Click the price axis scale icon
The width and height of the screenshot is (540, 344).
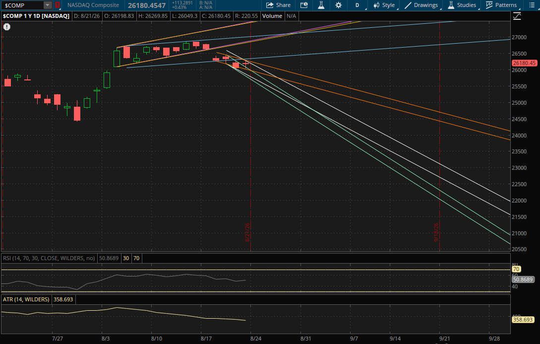click(x=517, y=16)
